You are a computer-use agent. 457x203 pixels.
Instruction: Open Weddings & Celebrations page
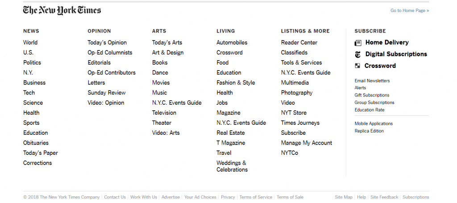[x=232, y=166]
